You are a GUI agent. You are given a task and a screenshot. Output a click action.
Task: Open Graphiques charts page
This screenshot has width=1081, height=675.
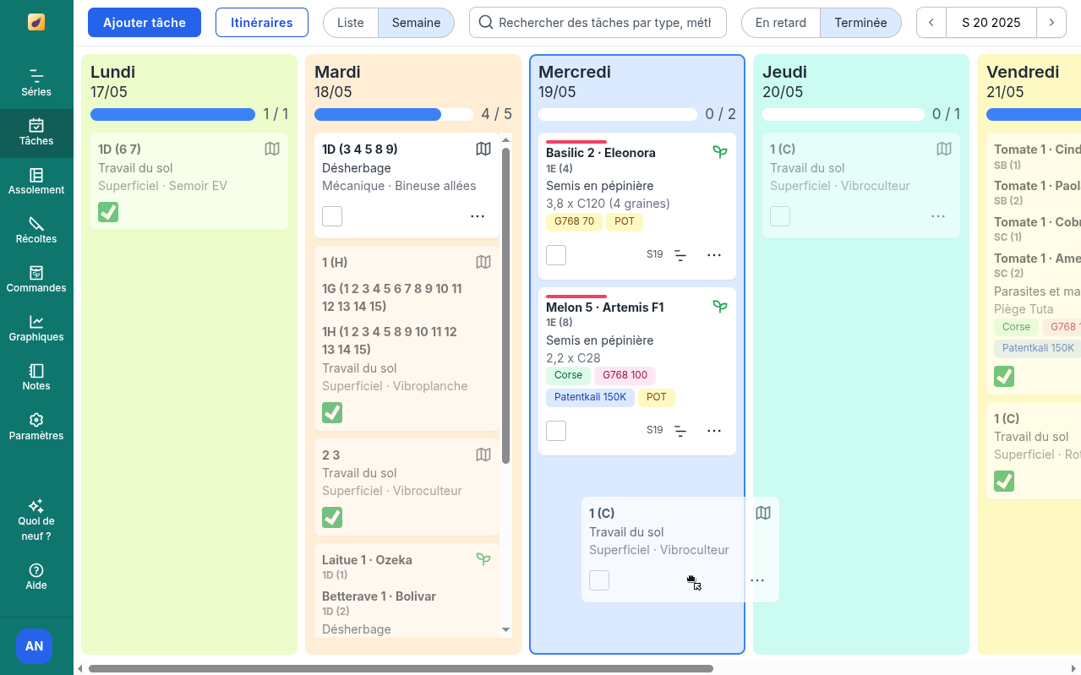click(36, 328)
